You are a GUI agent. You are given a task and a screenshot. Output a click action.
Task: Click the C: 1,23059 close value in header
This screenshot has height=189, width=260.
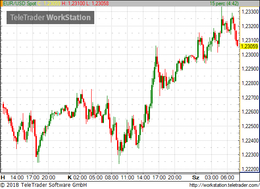(49, 4)
